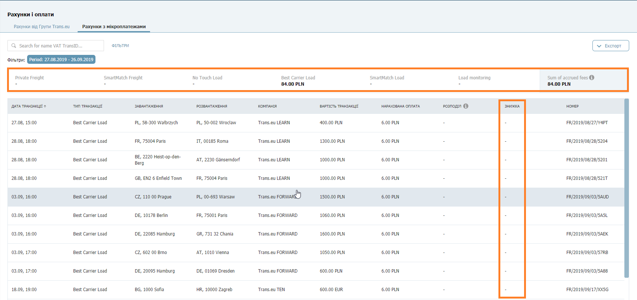637x300 pixels.
Task: Click НОМЕР column header
Action: pos(572,106)
